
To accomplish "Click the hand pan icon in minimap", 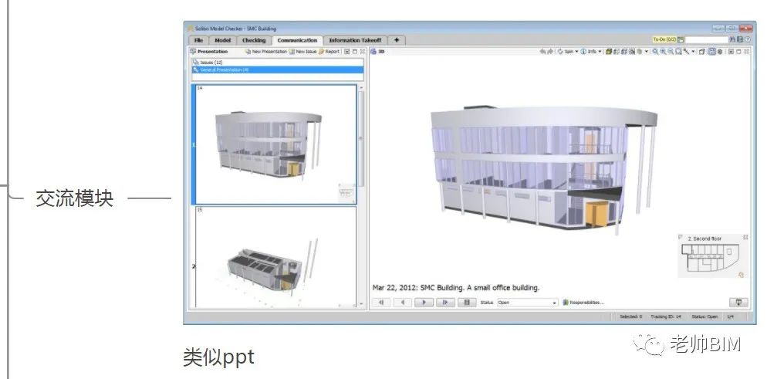I will click(742, 275).
